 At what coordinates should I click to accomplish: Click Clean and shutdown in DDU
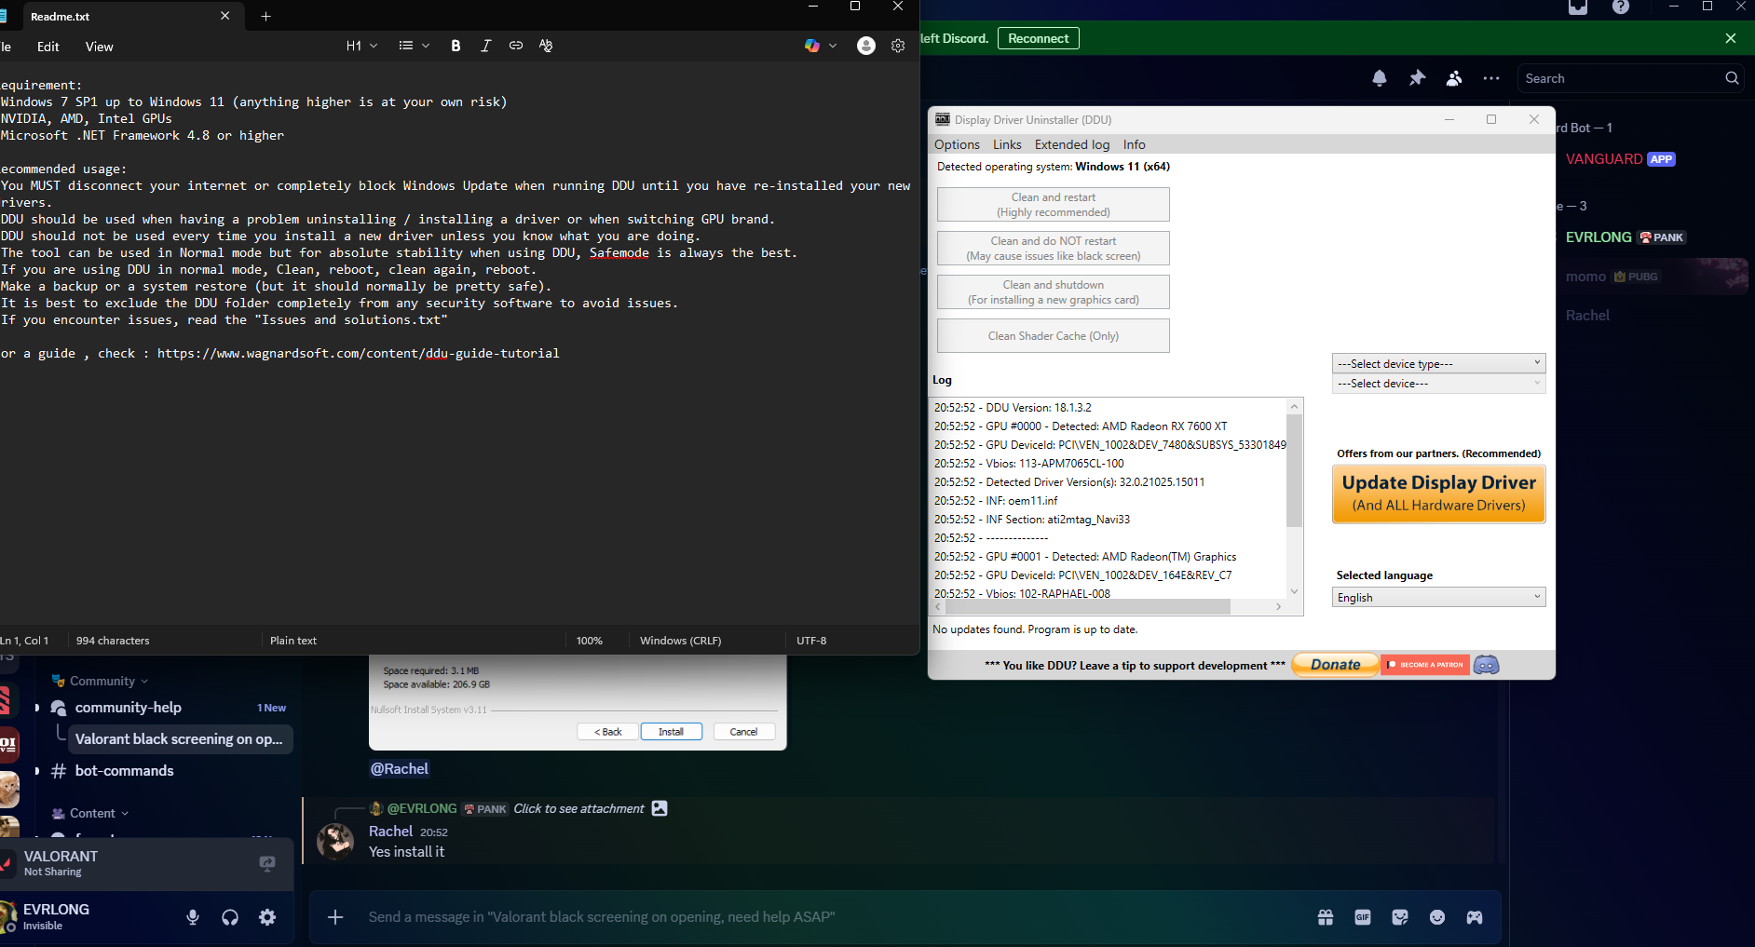[x=1054, y=292]
